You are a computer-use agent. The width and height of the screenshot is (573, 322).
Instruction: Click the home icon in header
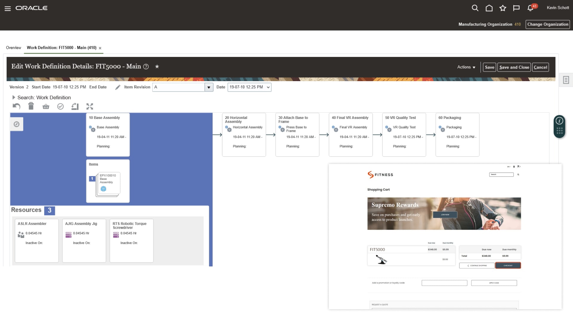click(489, 8)
